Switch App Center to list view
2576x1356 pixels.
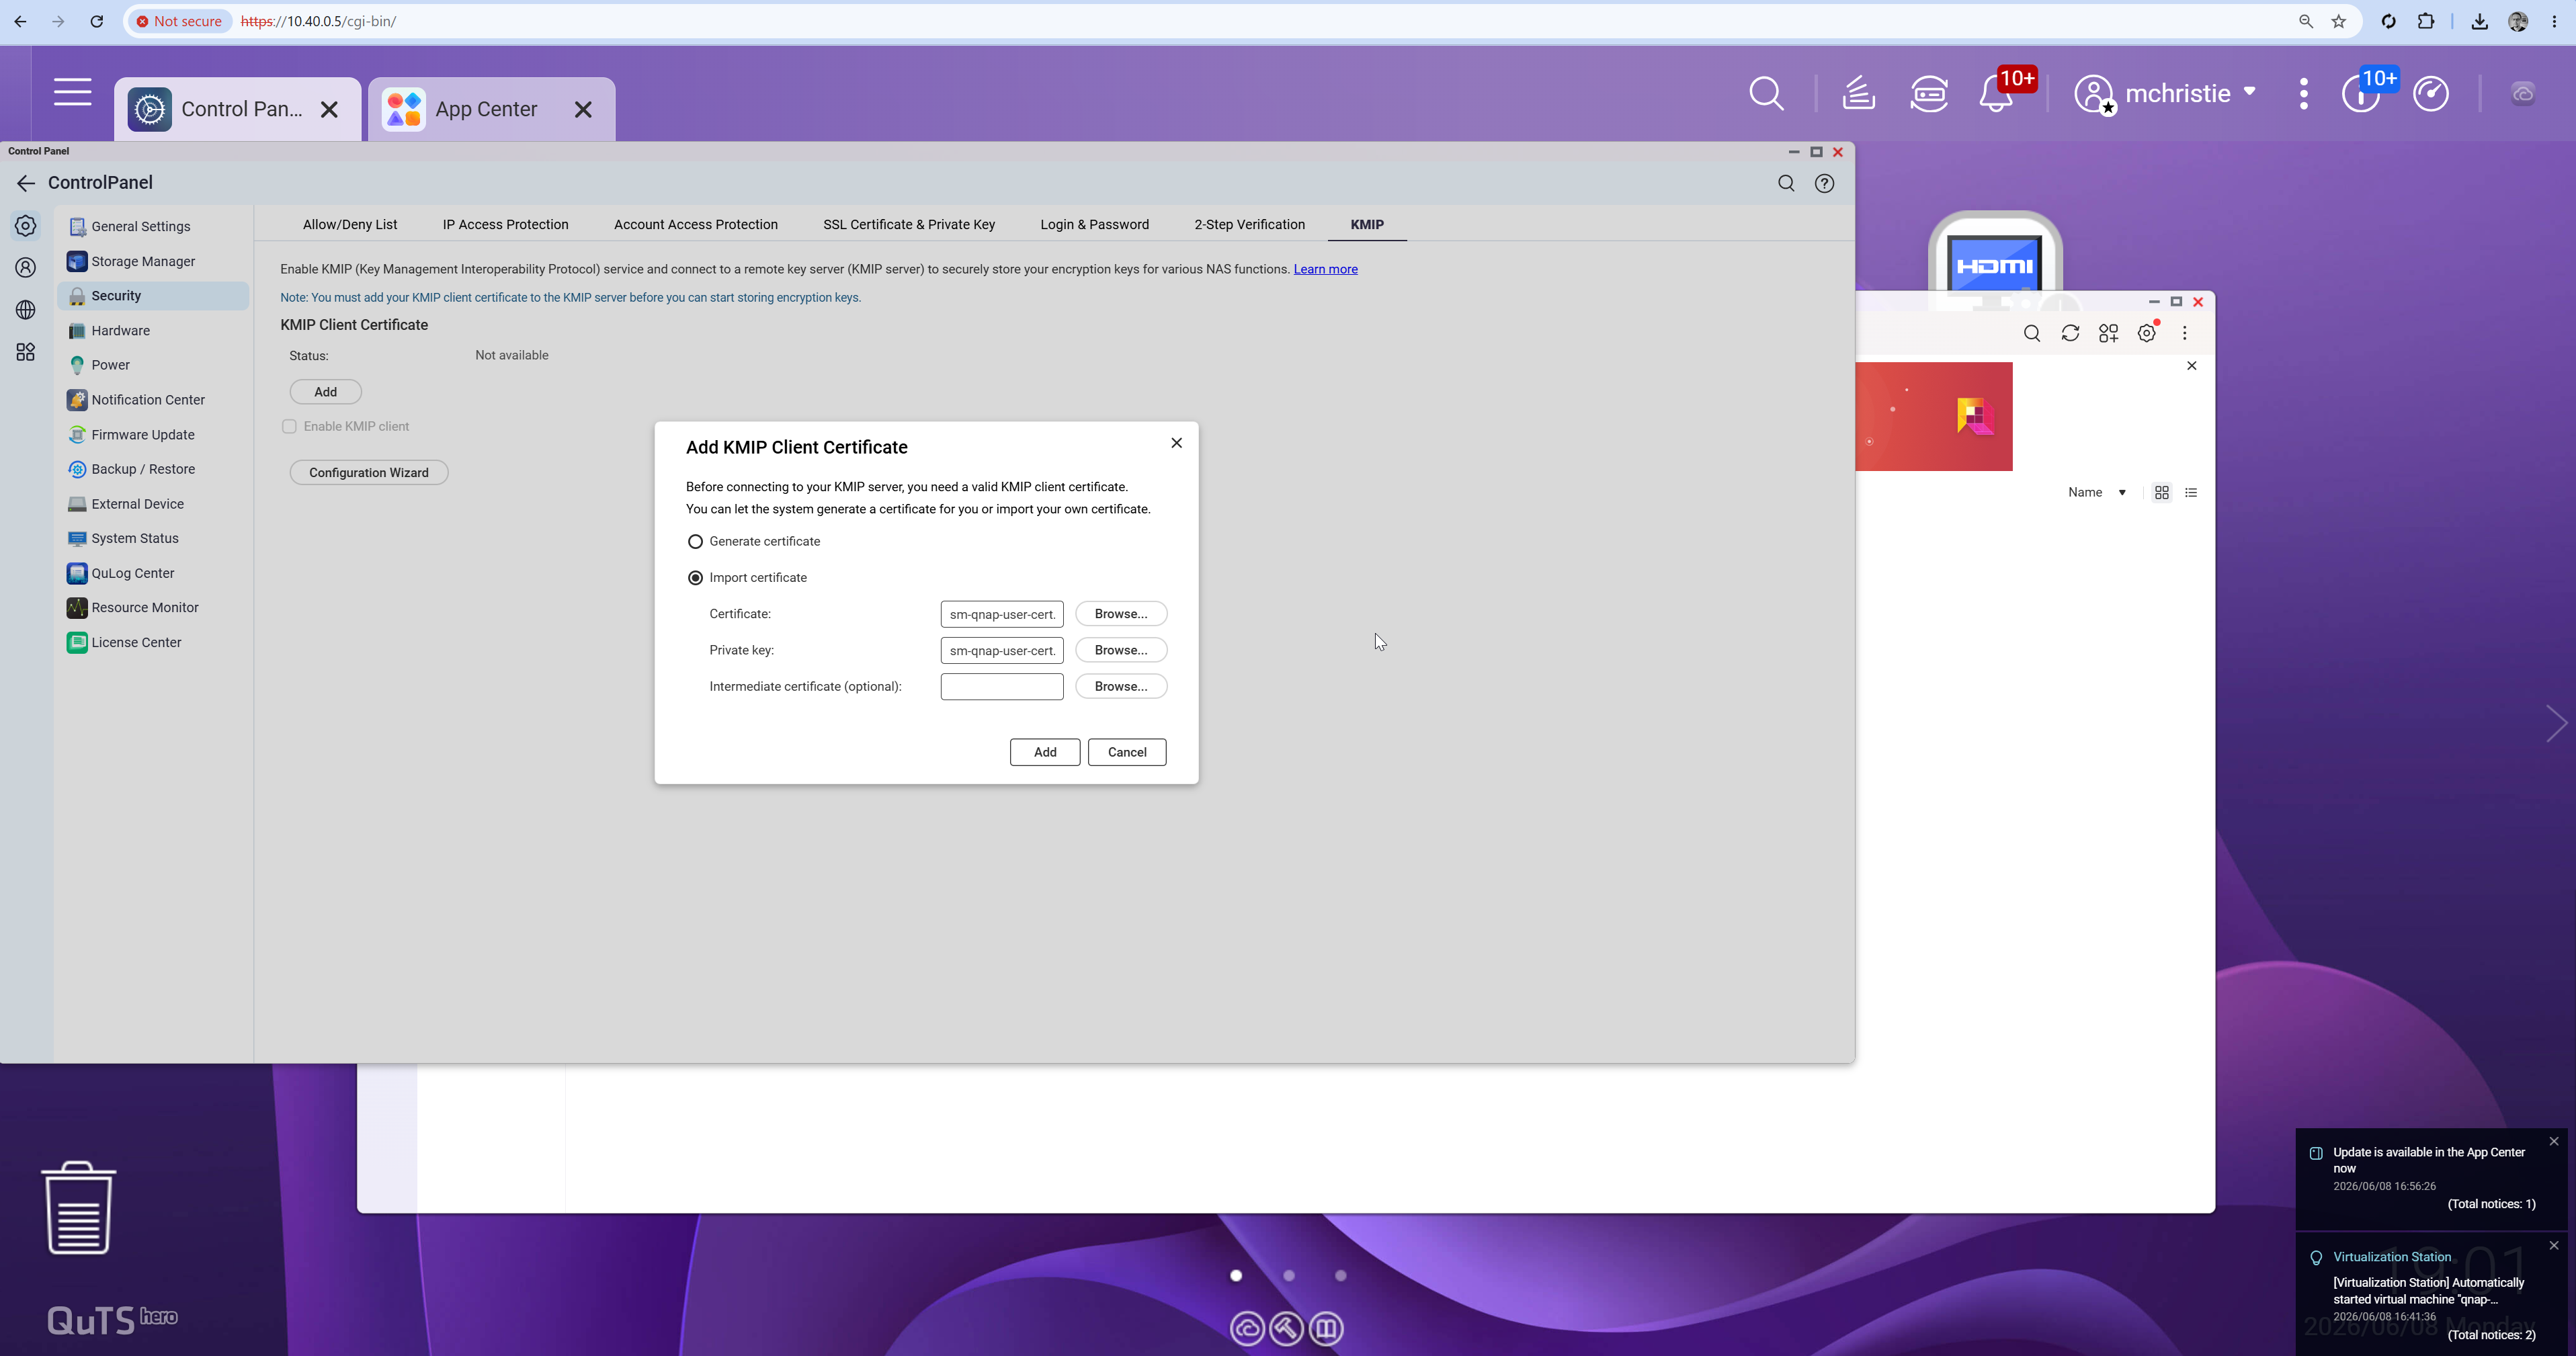(2191, 493)
